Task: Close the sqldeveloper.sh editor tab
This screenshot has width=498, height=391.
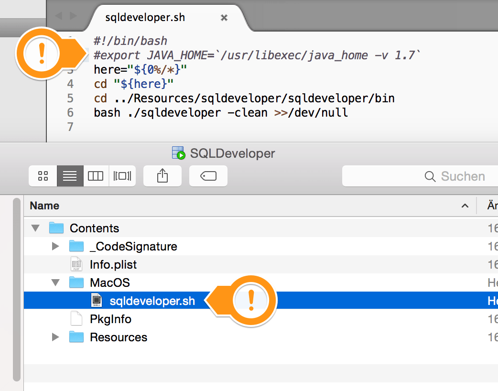Action: pyautogui.click(x=224, y=18)
